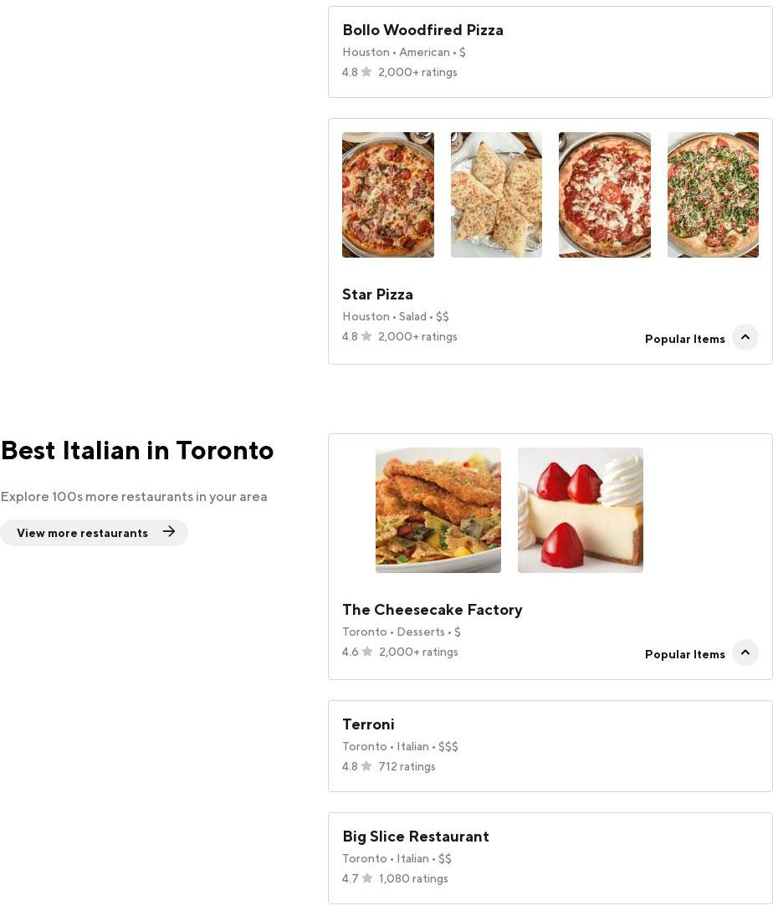Select the strawberry cheesecake photo
The width and height of the screenshot is (773, 921).
(580, 510)
